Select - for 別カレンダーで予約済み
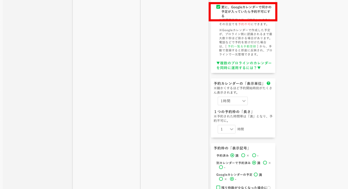The image size is (348, 189). tap(221, 167)
